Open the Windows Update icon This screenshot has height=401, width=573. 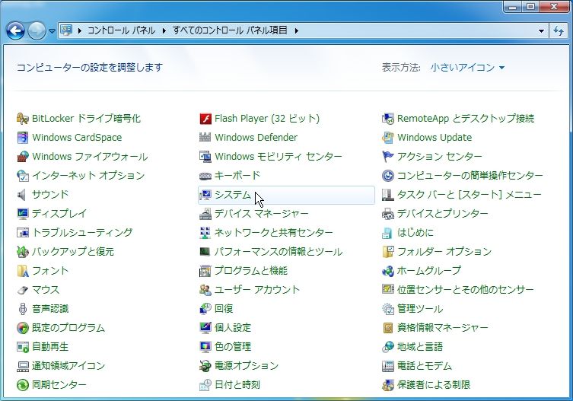(x=388, y=138)
